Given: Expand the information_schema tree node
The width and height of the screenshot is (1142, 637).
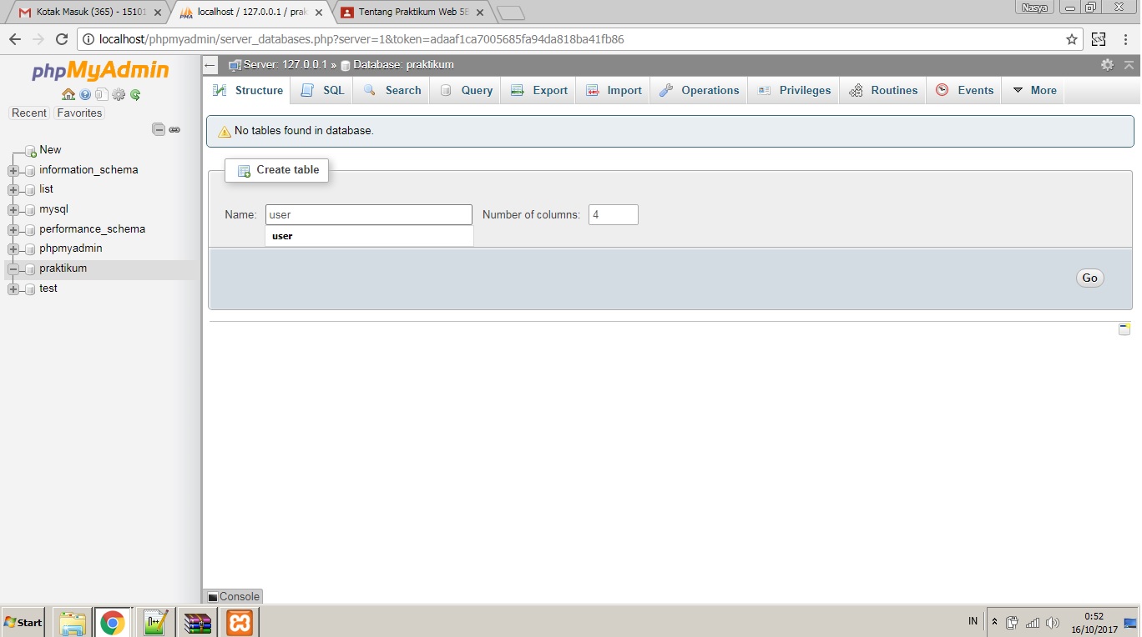Looking at the screenshot, I should (13, 169).
